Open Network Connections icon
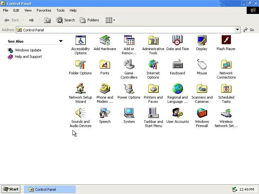259x194 pixels. 226,64
